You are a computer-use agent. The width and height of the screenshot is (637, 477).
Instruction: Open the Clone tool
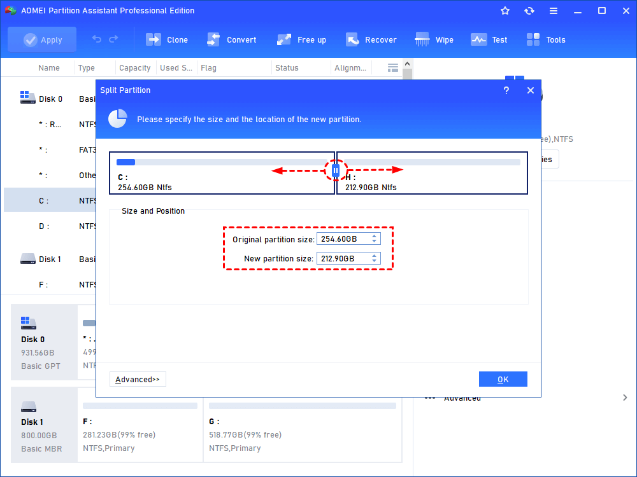(167, 39)
